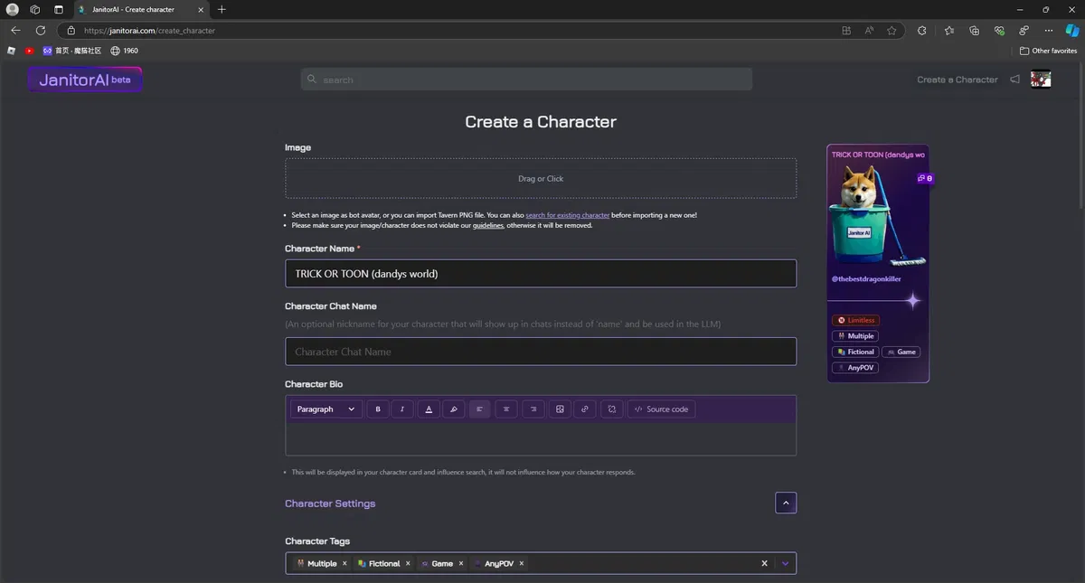This screenshot has height=583, width=1085.
Task: Open the user profile avatar menu
Action: pyautogui.click(x=1041, y=80)
